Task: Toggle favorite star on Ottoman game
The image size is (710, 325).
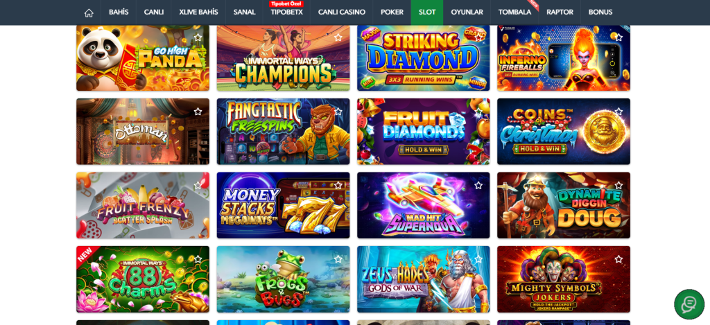Action: tap(198, 112)
